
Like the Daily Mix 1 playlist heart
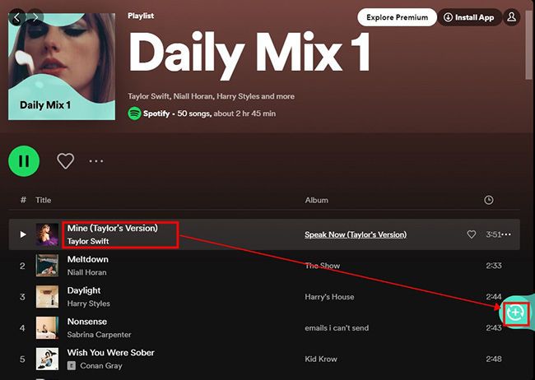tap(66, 161)
